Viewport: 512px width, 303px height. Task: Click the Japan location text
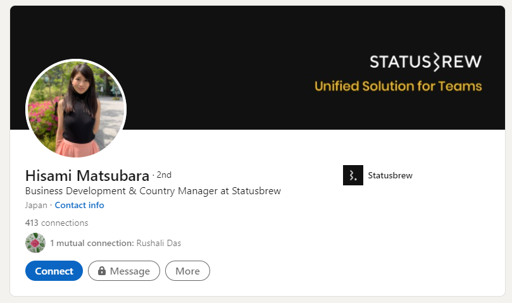[36, 205]
